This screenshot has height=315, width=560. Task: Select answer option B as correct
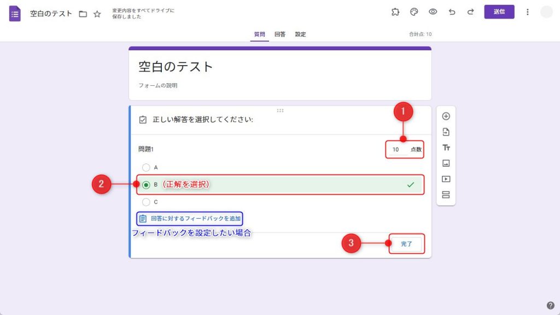(x=146, y=185)
